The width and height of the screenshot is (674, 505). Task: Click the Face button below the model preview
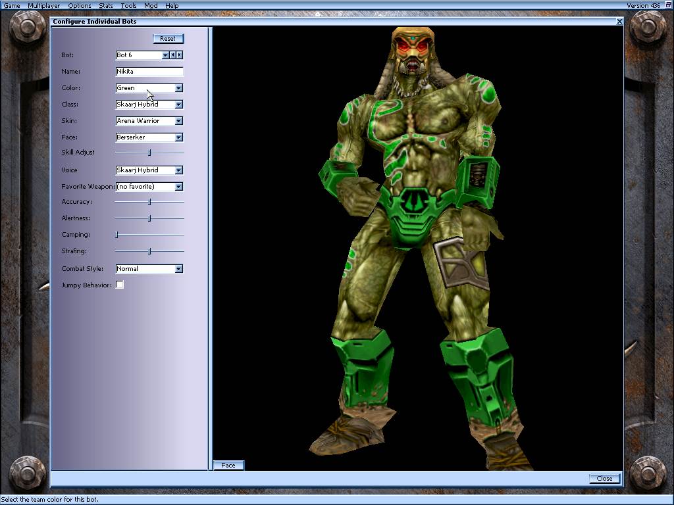(228, 465)
